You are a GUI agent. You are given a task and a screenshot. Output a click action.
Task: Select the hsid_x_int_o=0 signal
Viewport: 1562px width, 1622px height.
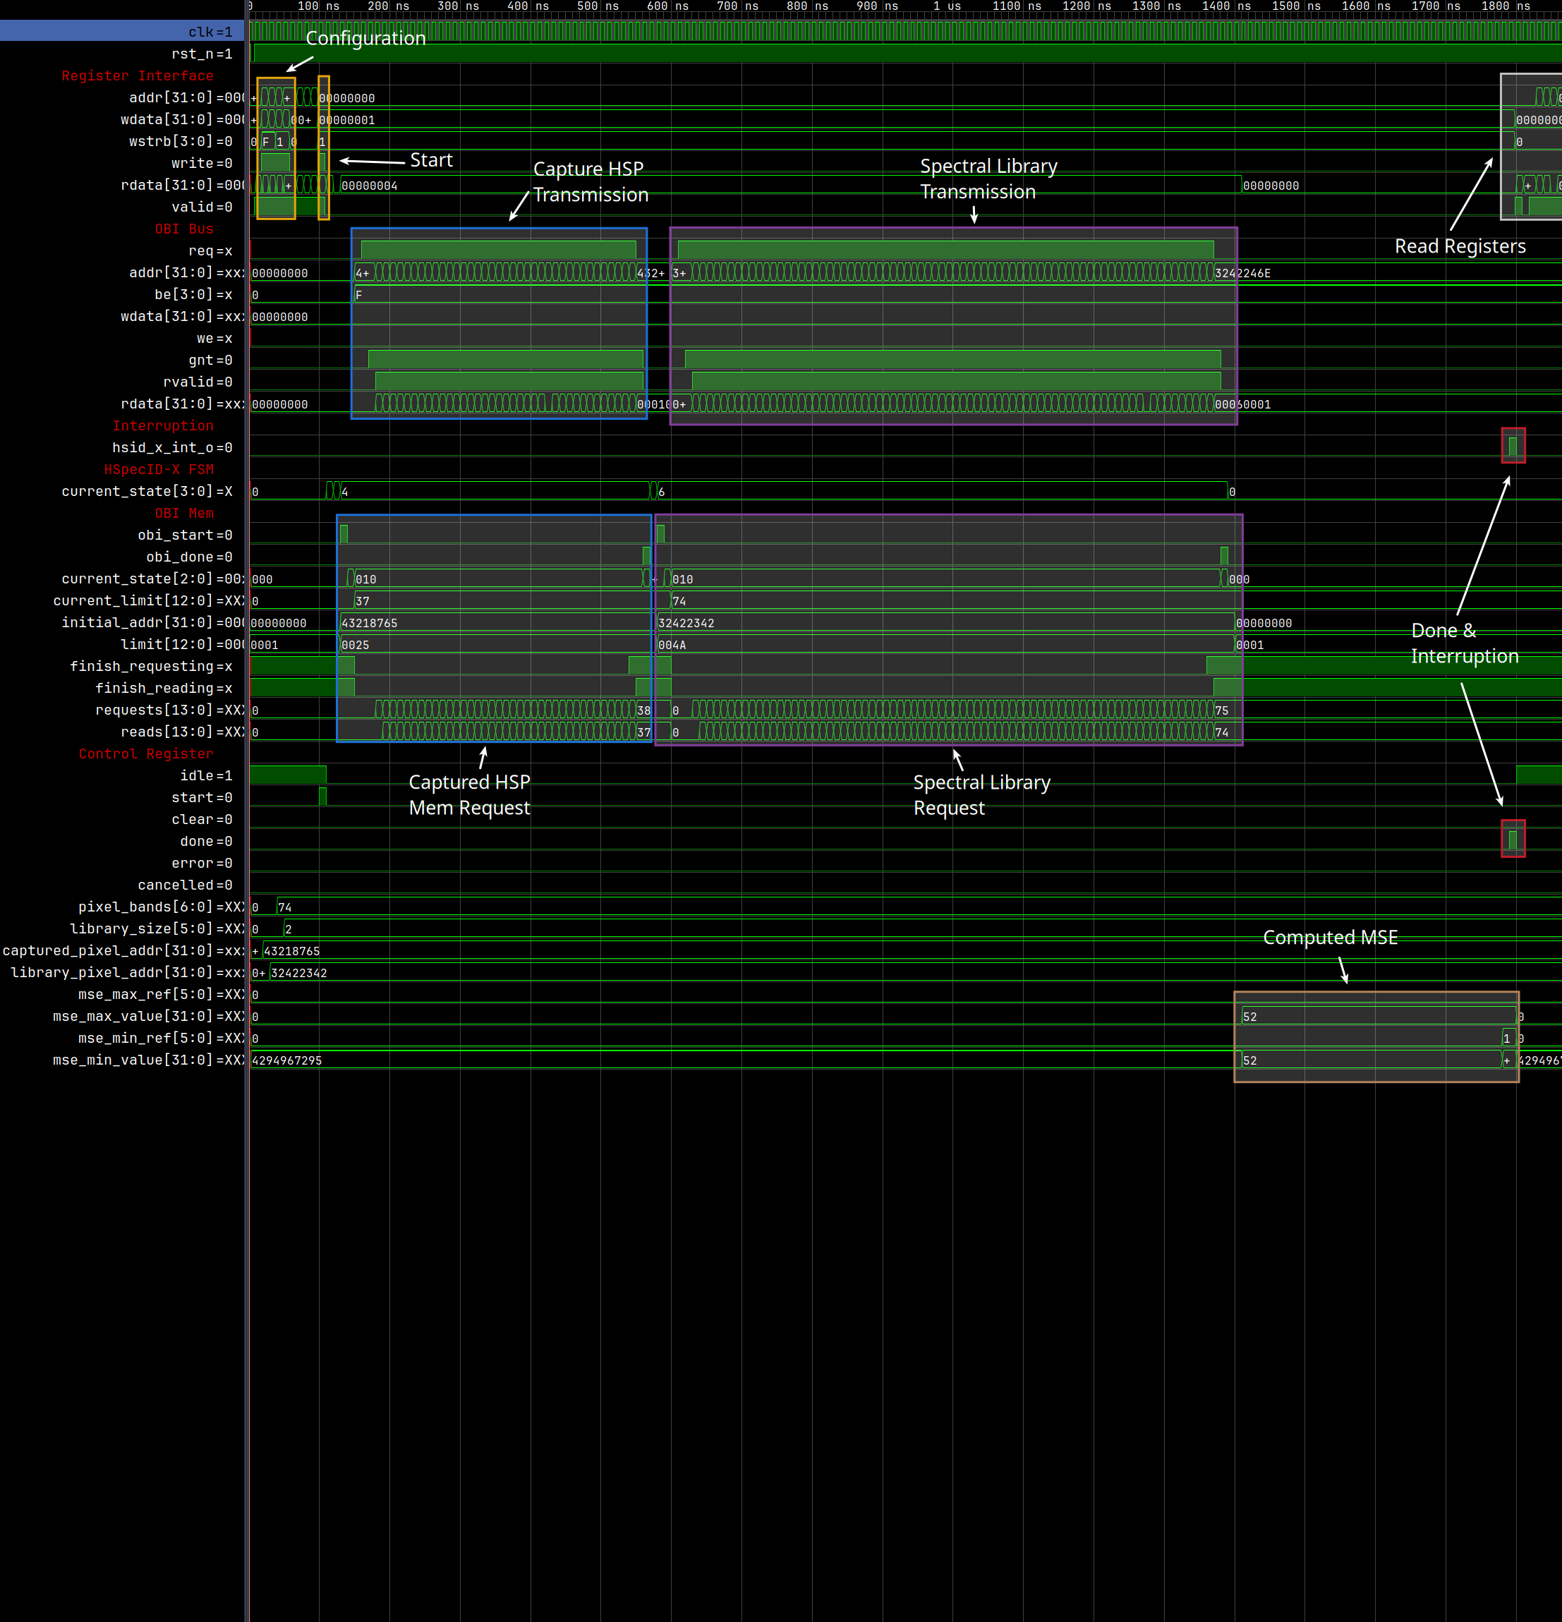(172, 448)
